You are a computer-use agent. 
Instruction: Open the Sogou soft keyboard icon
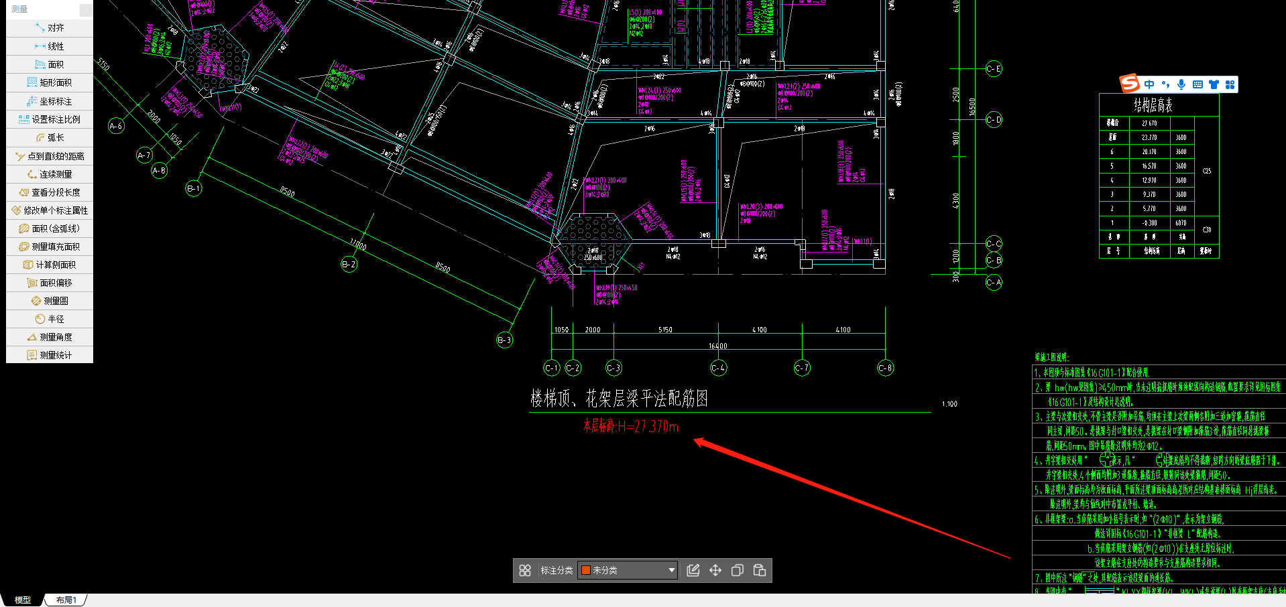tap(1197, 84)
